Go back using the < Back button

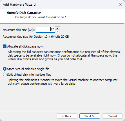67,116
